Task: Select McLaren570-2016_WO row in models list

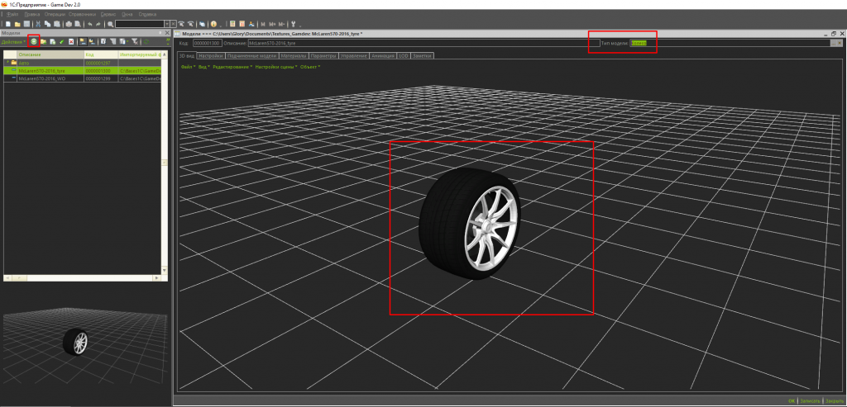Action: pos(41,78)
